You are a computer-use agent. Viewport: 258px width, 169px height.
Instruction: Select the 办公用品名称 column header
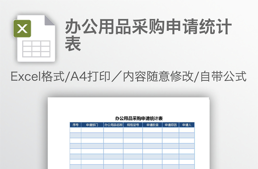pyautogui.click(x=114, y=125)
